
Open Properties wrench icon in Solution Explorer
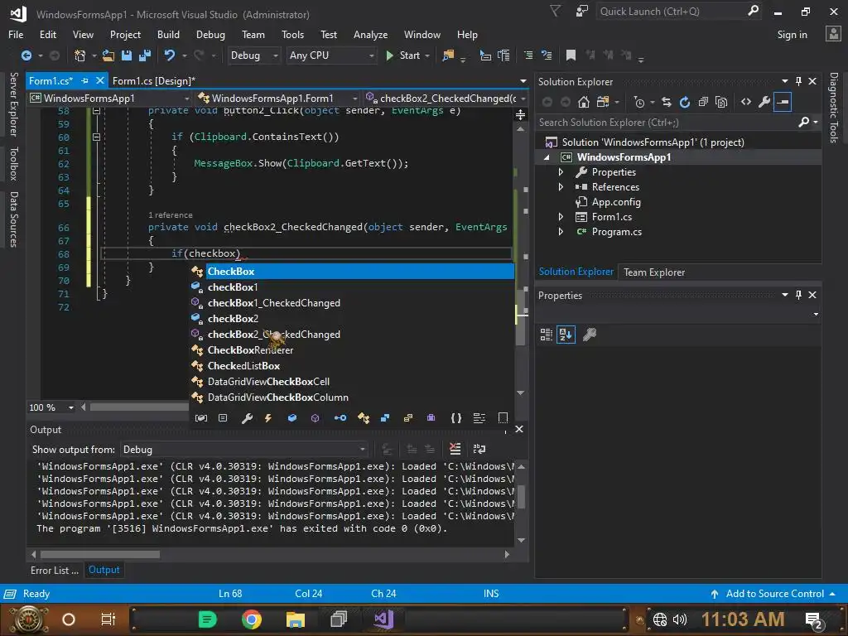[x=764, y=102]
